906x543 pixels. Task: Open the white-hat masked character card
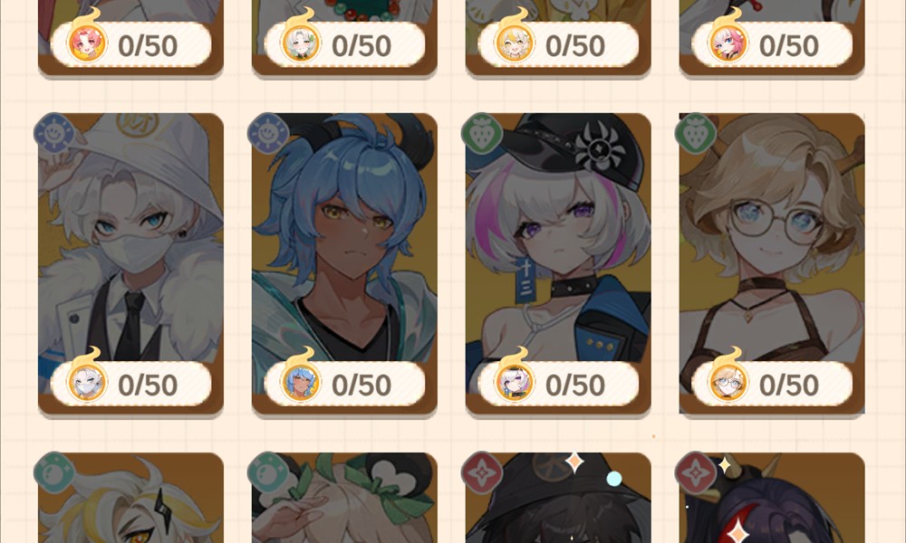point(130,263)
